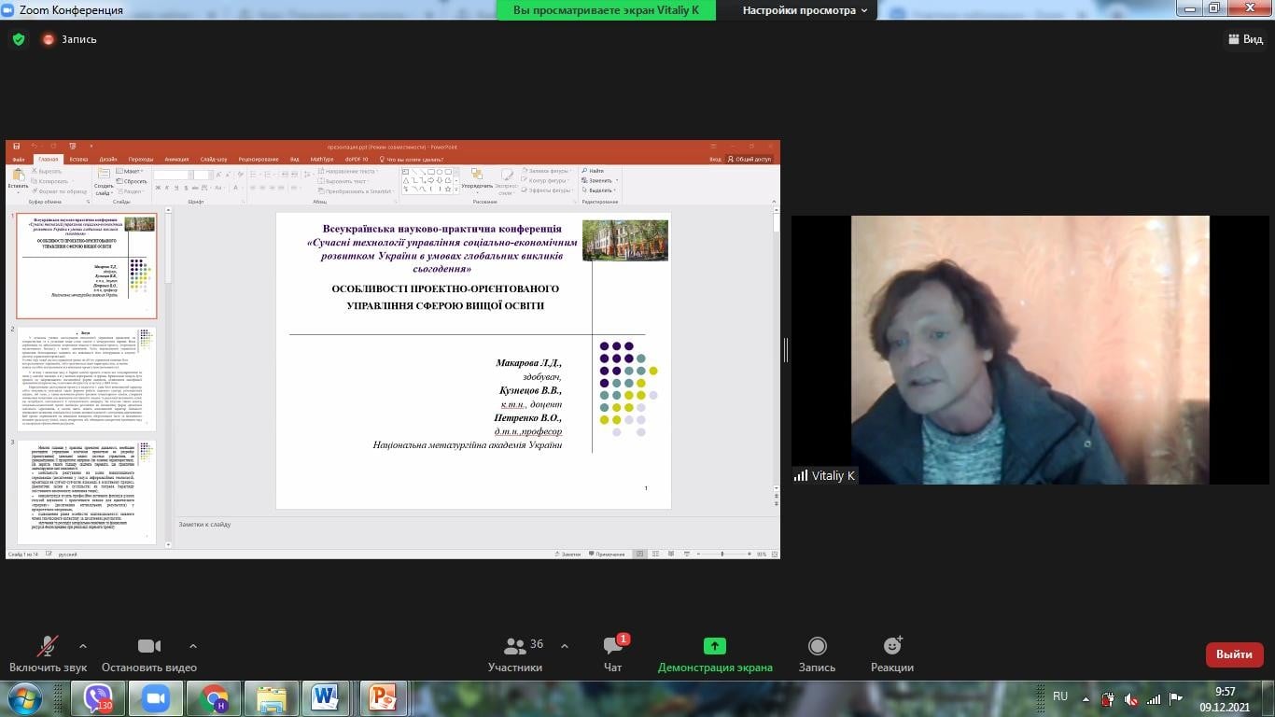
Task: Stop camera with Остановить видео button
Action: (149, 647)
